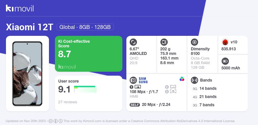The image size is (258, 125).
Task: Click the SELF front camera badge
Action: click(x=135, y=105)
